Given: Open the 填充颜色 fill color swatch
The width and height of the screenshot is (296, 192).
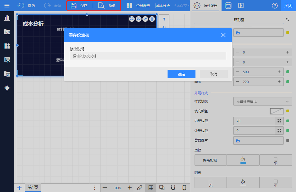Looking at the screenshot, I should click(276, 111).
